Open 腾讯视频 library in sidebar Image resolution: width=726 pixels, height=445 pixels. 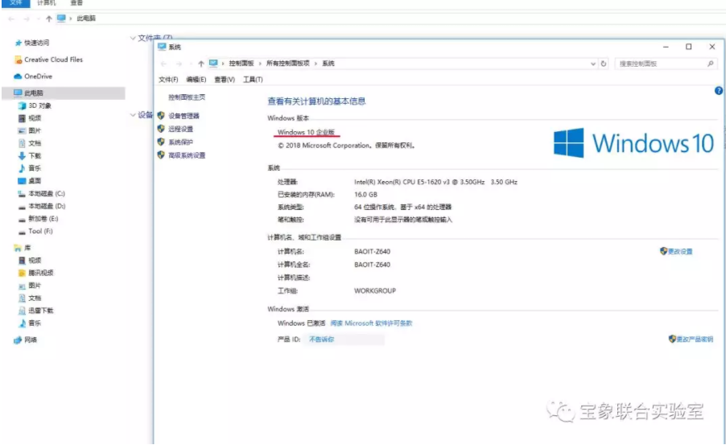[x=41, y=273]
